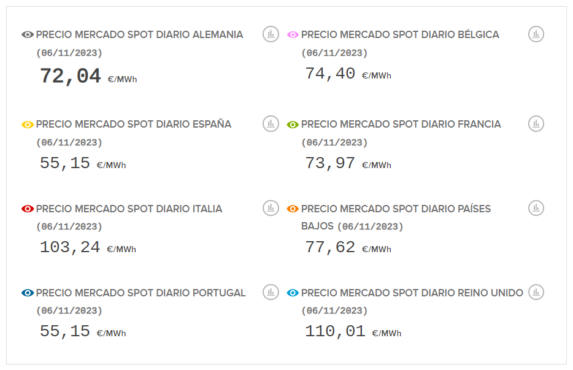The width and height of the screenshot is (573, 370).
Task: Toggle red eye for Italia series
Action: click(28, 209)
